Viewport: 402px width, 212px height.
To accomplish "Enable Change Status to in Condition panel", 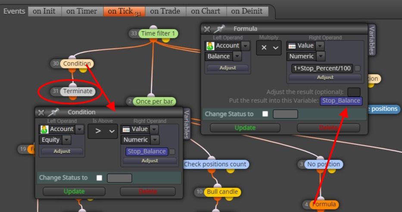I will point(99,178).
